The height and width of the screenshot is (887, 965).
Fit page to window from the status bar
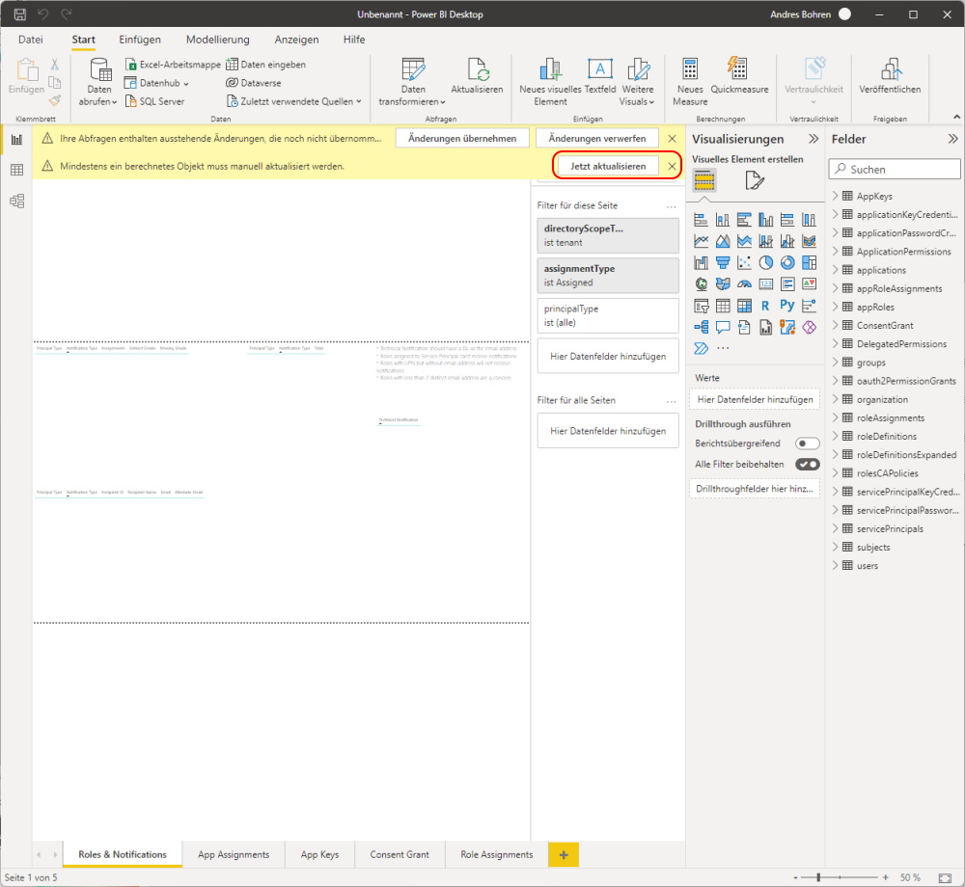click(945, 877)
